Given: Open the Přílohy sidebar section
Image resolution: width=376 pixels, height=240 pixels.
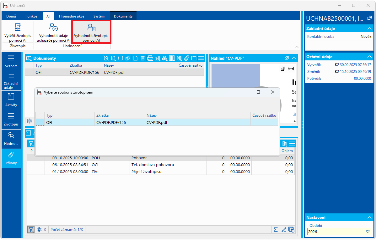Looking at the screenshot, I should pos(11,158).
